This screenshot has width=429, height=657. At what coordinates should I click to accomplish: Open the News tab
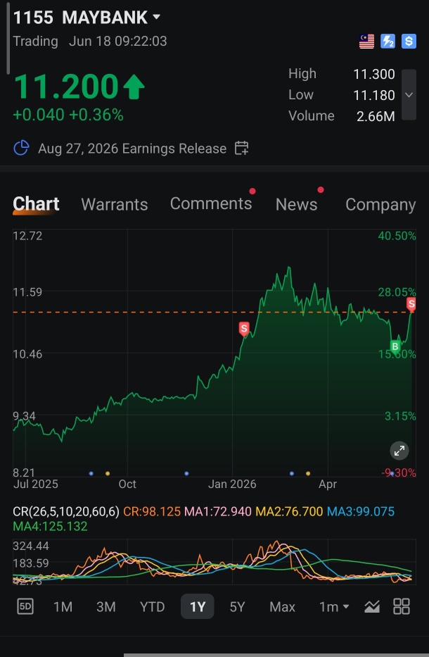pyautogui.click(x=296, y=204)
